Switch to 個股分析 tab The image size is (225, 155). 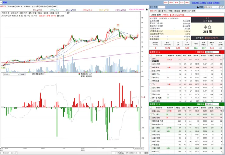(x=43, y=7)
